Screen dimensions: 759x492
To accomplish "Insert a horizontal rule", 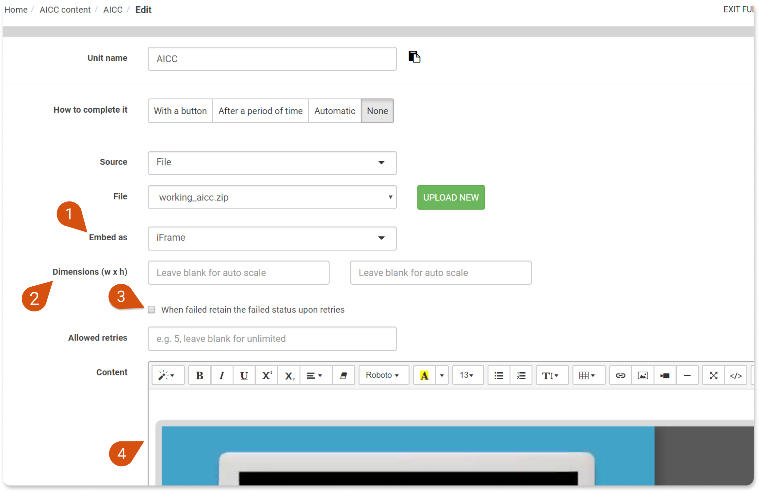I will tap(687, 375).
